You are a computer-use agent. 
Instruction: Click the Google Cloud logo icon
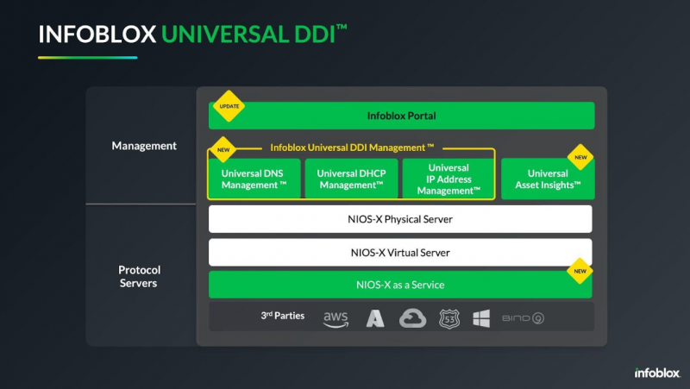click(x=413, y=318)
